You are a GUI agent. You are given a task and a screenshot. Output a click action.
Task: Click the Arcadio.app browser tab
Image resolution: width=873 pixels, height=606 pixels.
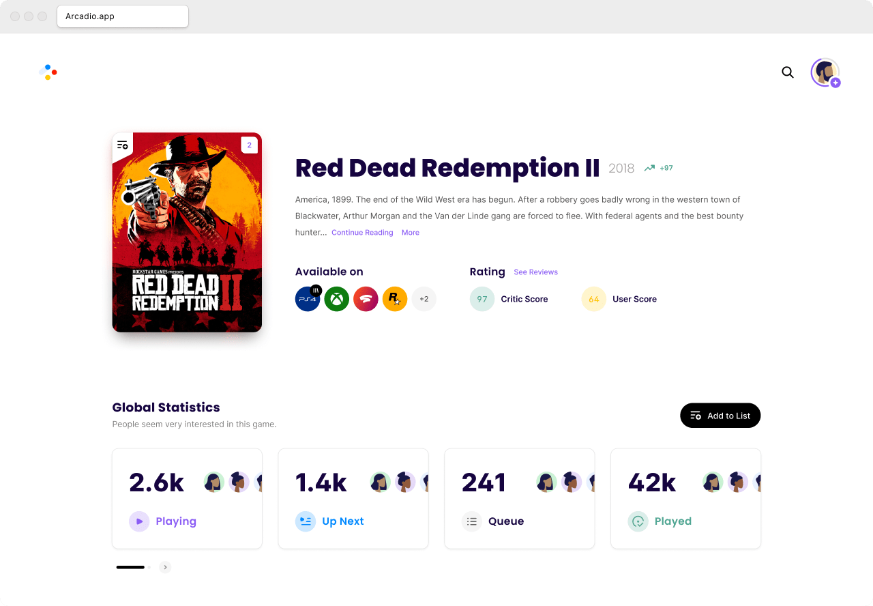pyautogui.click(x=123, y=16)
